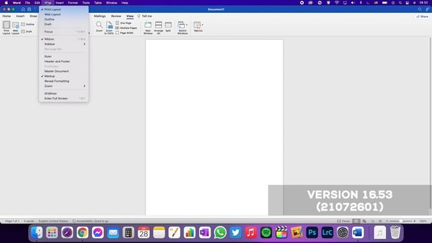Choose Outline from the View menu

pyautogui.click(x=63, y=20)
